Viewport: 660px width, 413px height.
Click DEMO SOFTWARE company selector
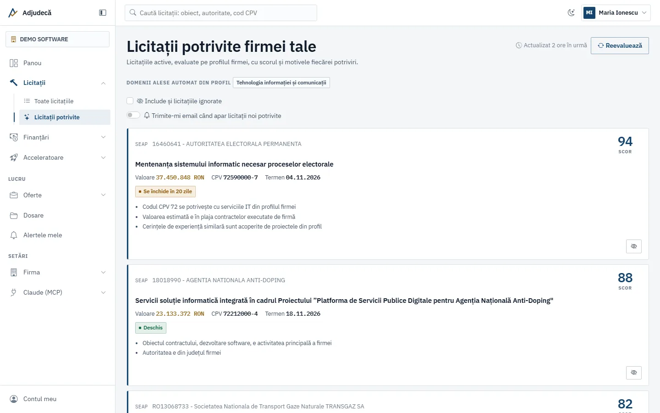[x=58, y=39]
